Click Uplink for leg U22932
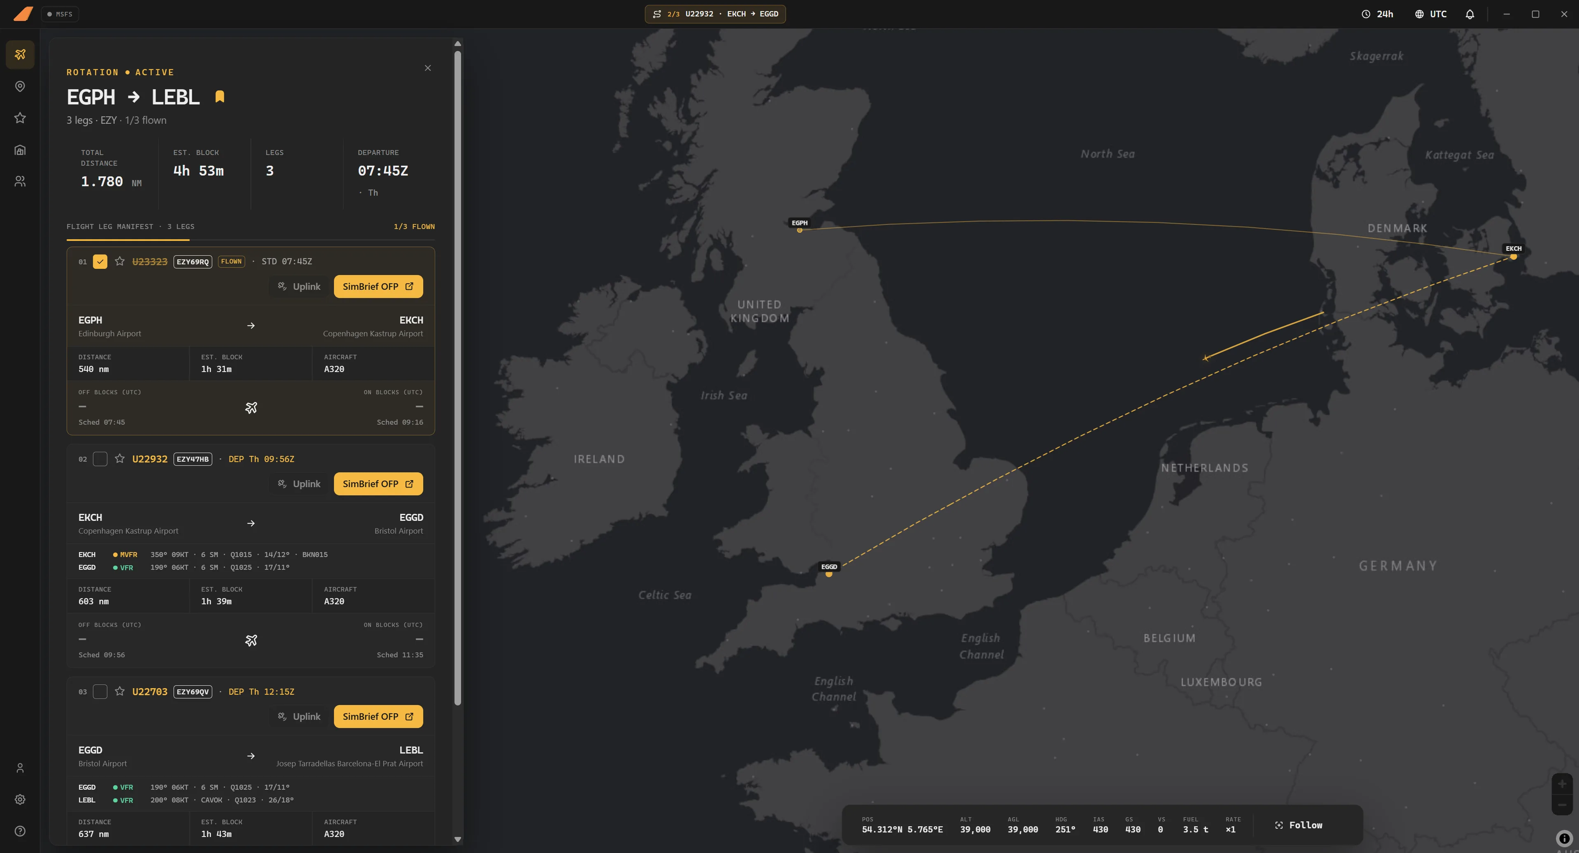1579x853 pixels. [x=299, y=484]
